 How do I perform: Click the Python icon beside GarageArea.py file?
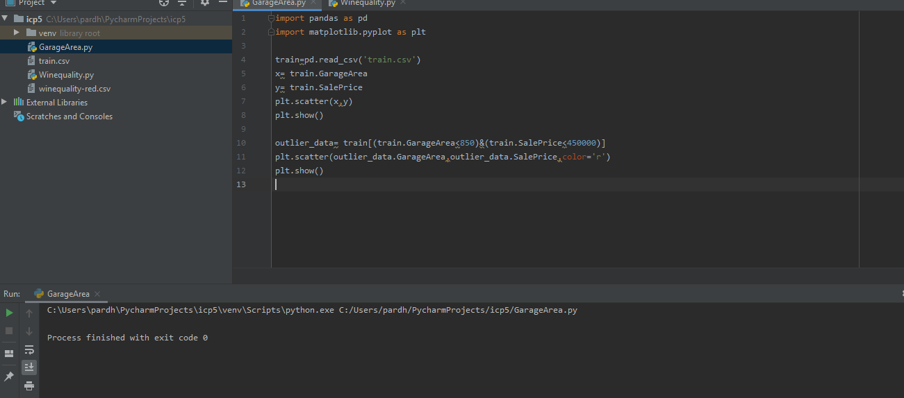[x=32, y=47]
